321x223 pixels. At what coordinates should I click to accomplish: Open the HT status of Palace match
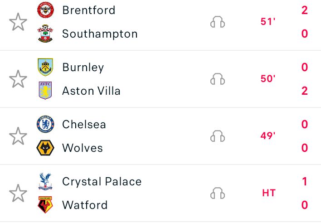[269, 193]
